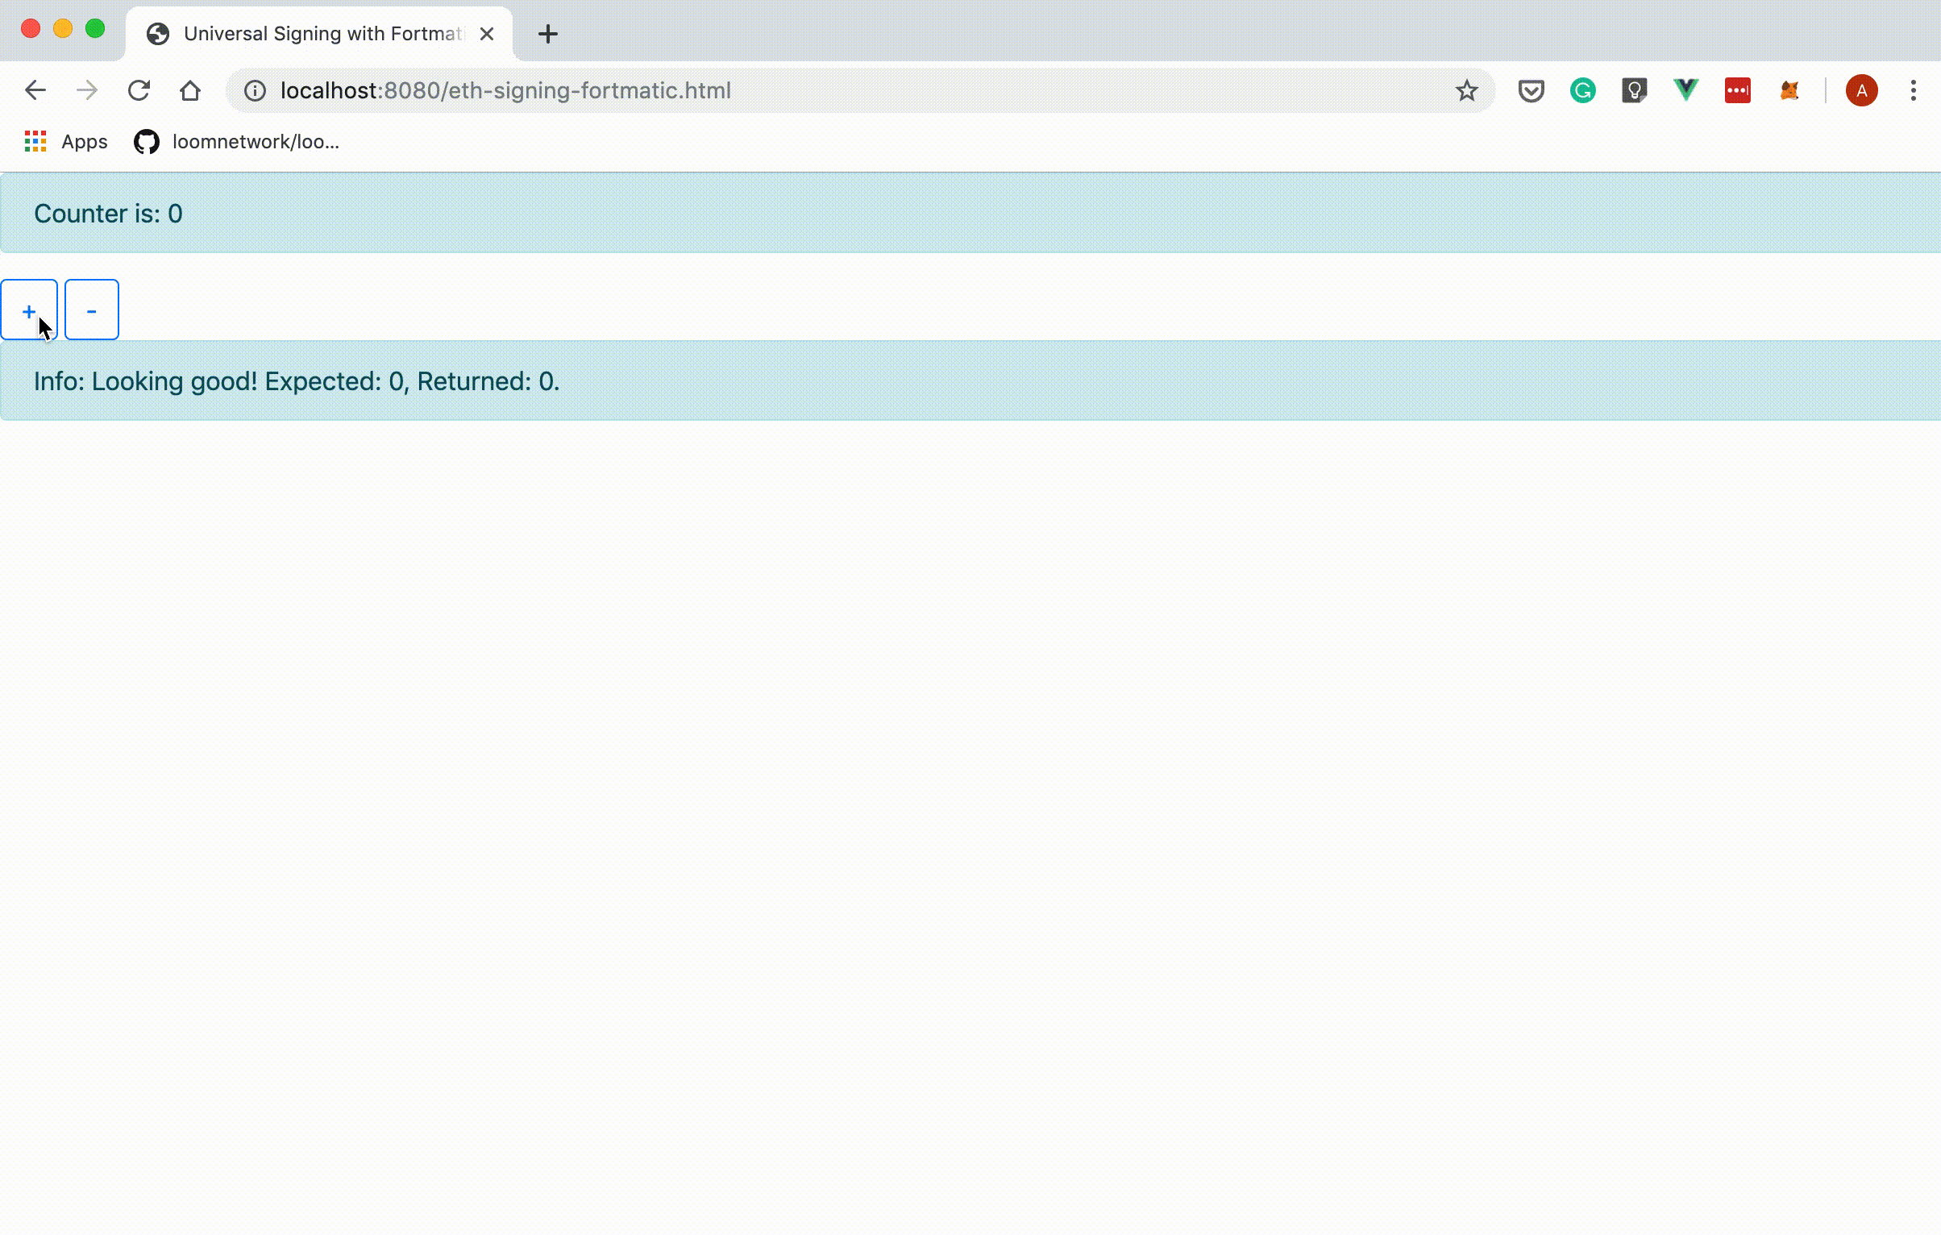Click the page reload icon

pos(139,89)
